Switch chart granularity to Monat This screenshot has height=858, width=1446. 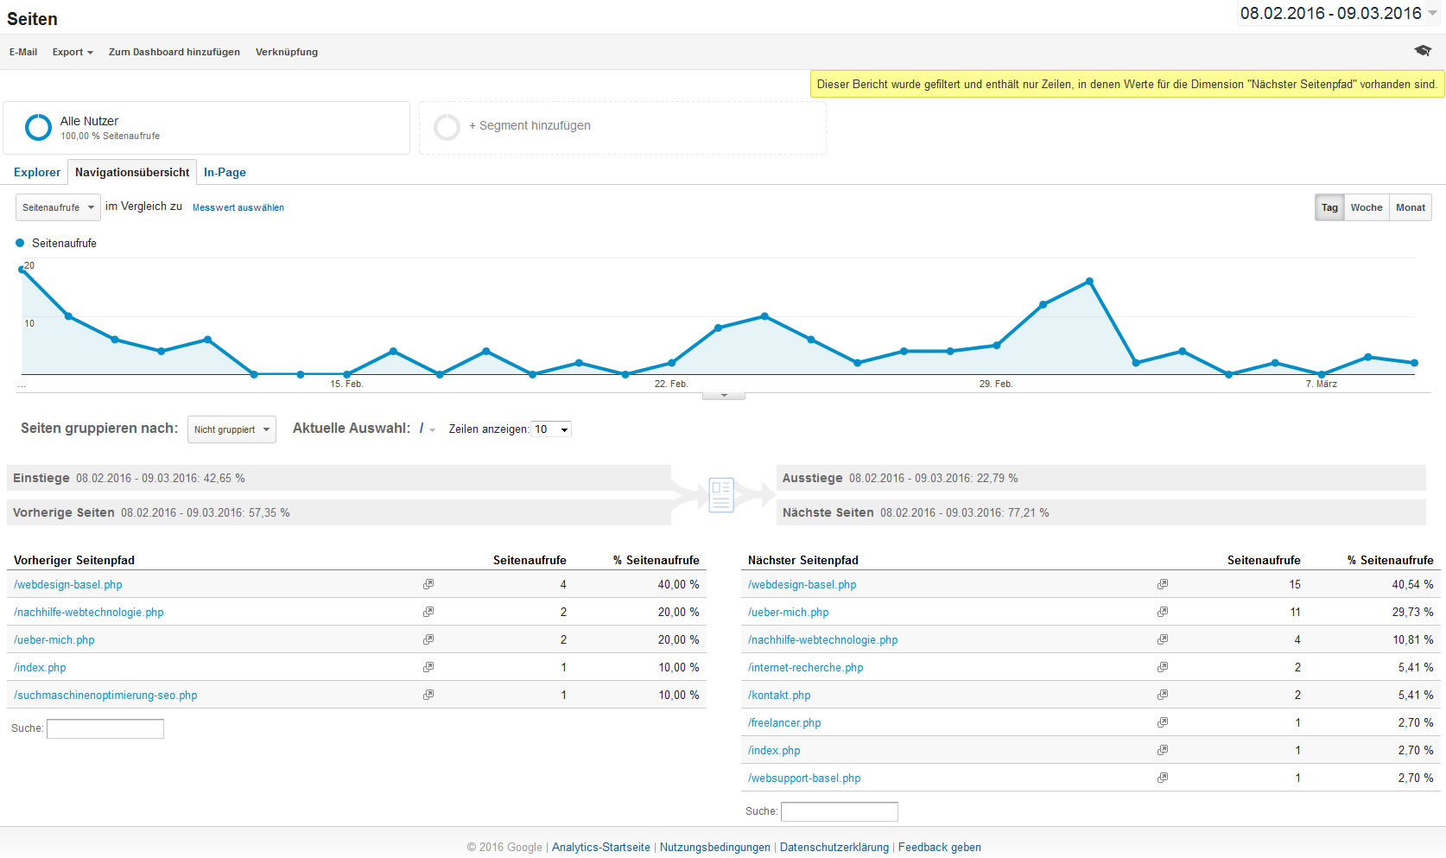click(1410, 207)
